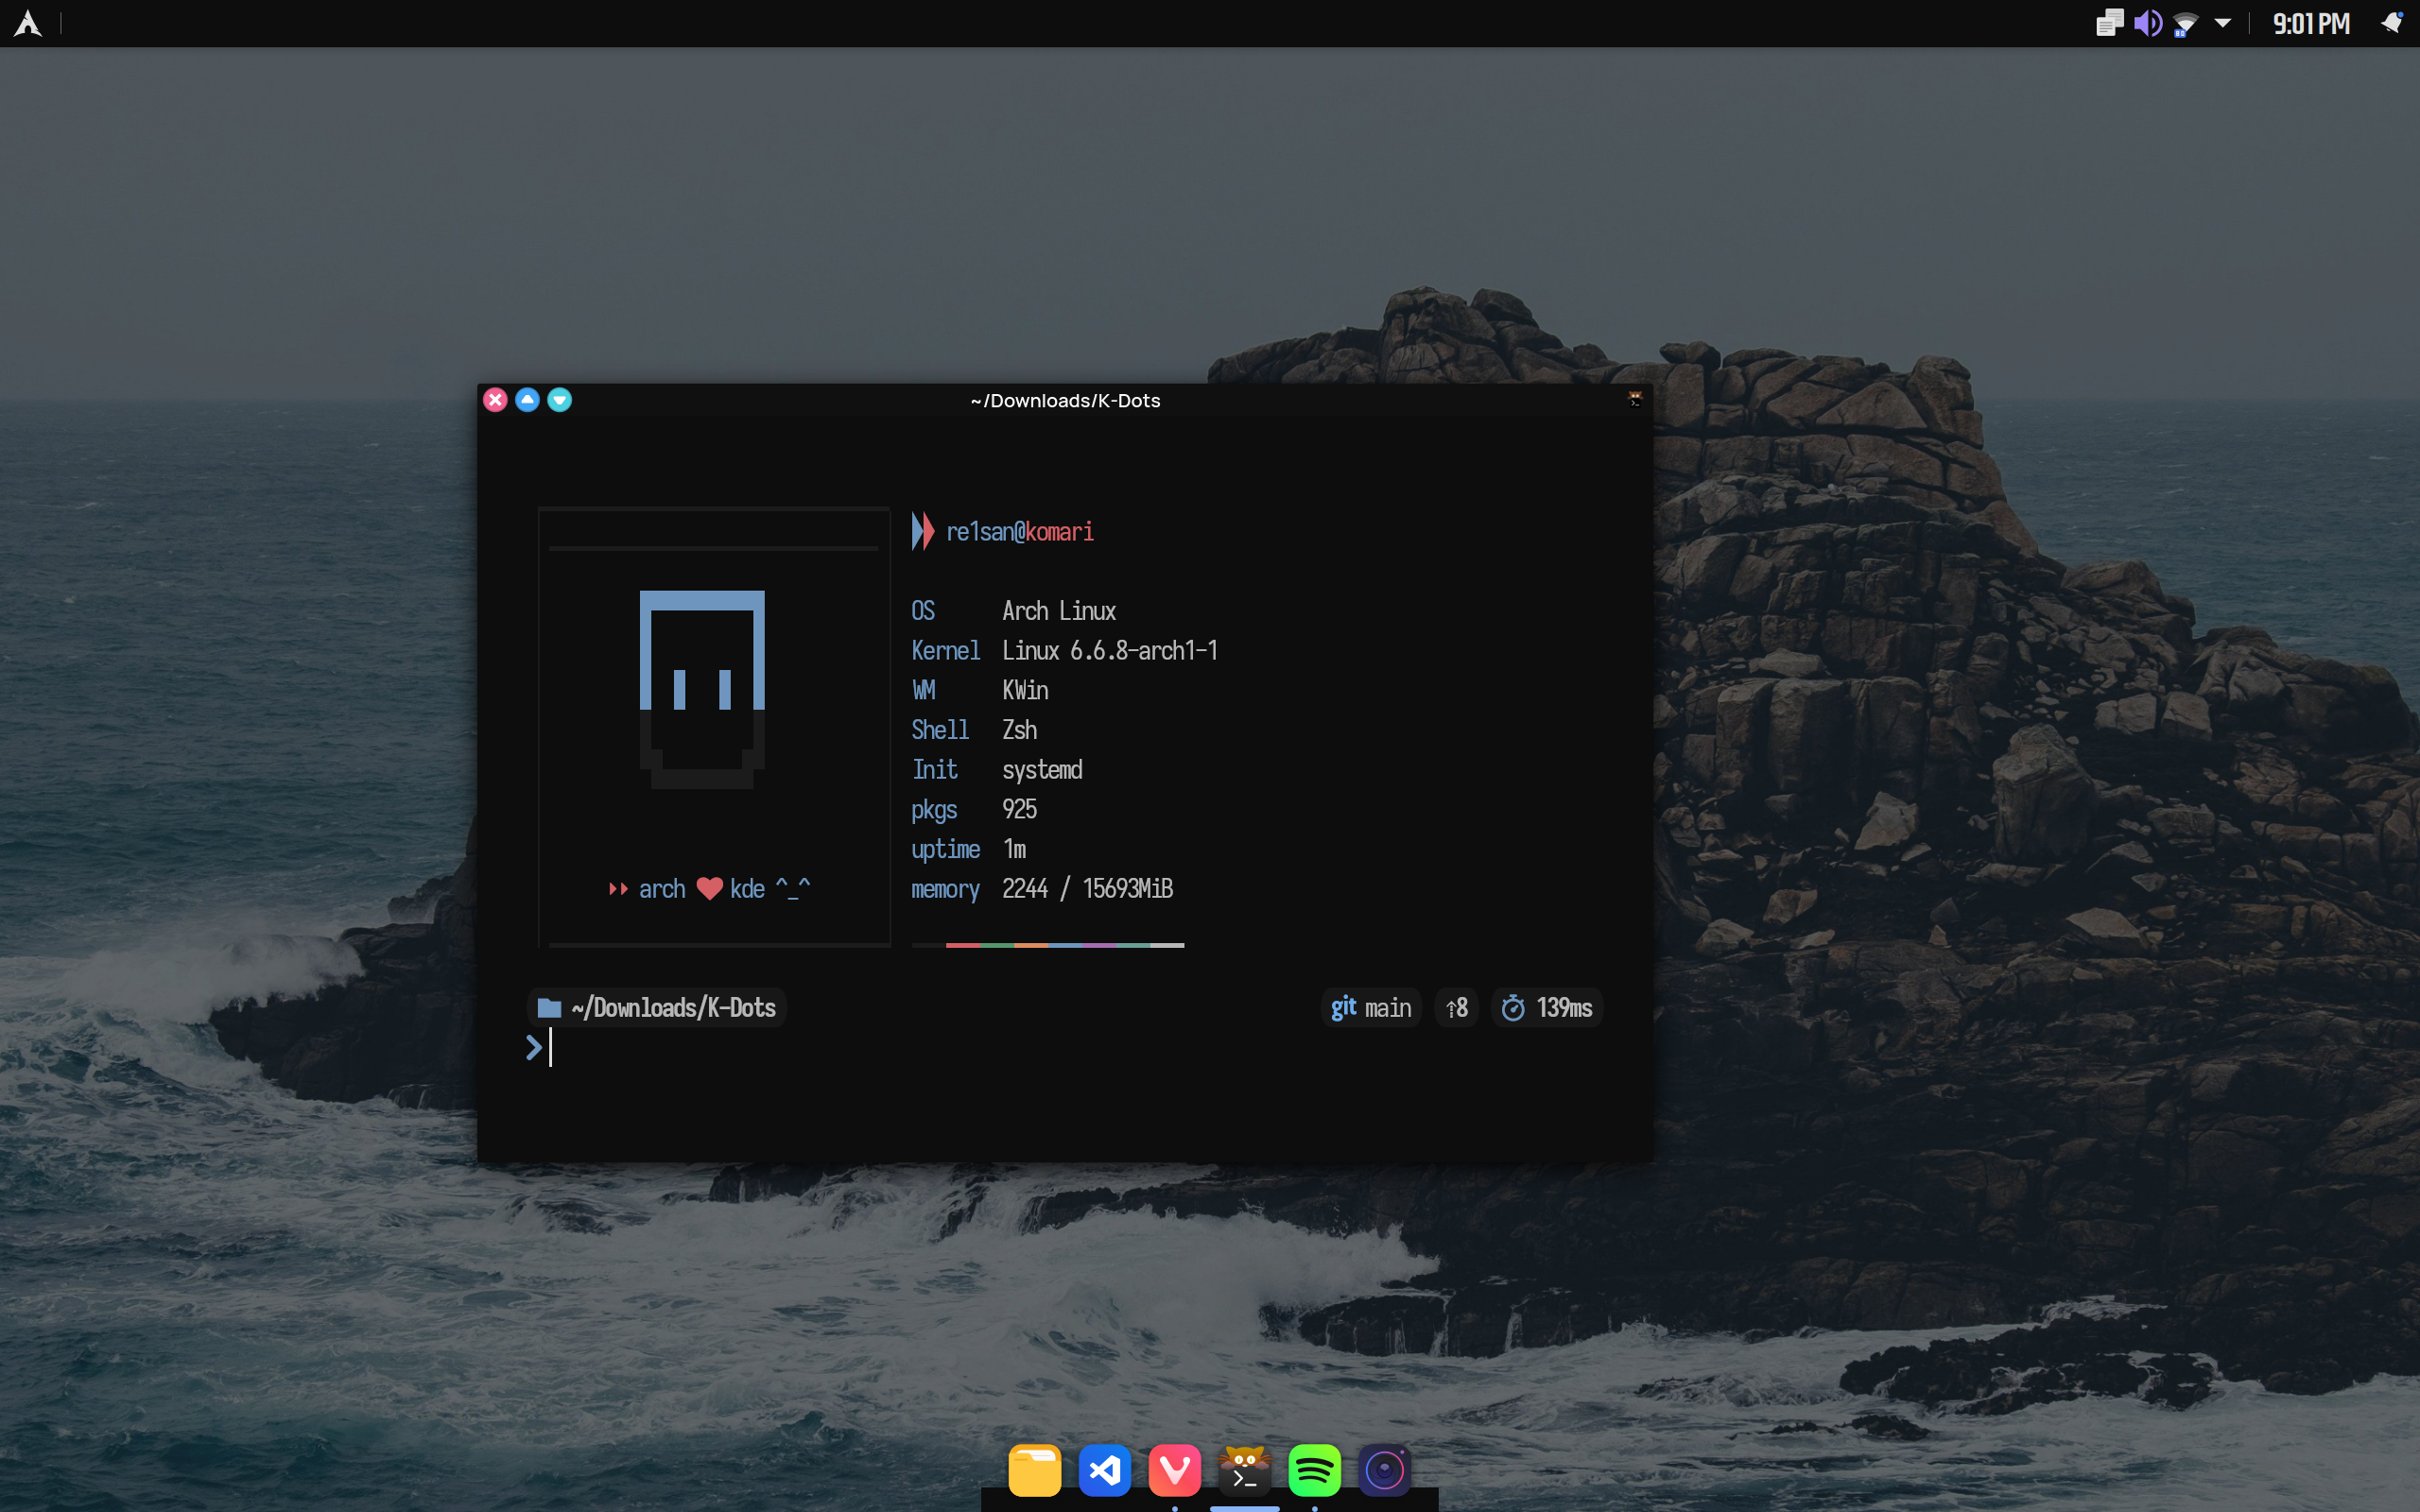The width and height of the screenshot is (2420, 1512).
Task: Open the 9:01 PM clock calendar
Action: pos(2311,24)
